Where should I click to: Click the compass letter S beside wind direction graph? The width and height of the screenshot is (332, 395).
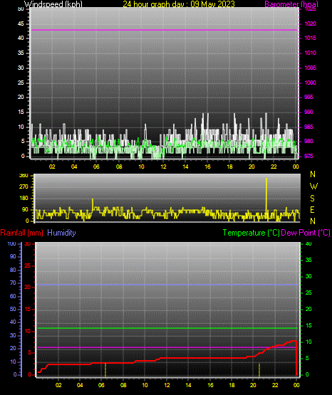tap(312, 199)
